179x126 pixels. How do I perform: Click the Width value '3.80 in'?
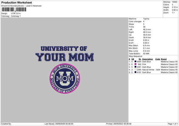click(175, 10)
